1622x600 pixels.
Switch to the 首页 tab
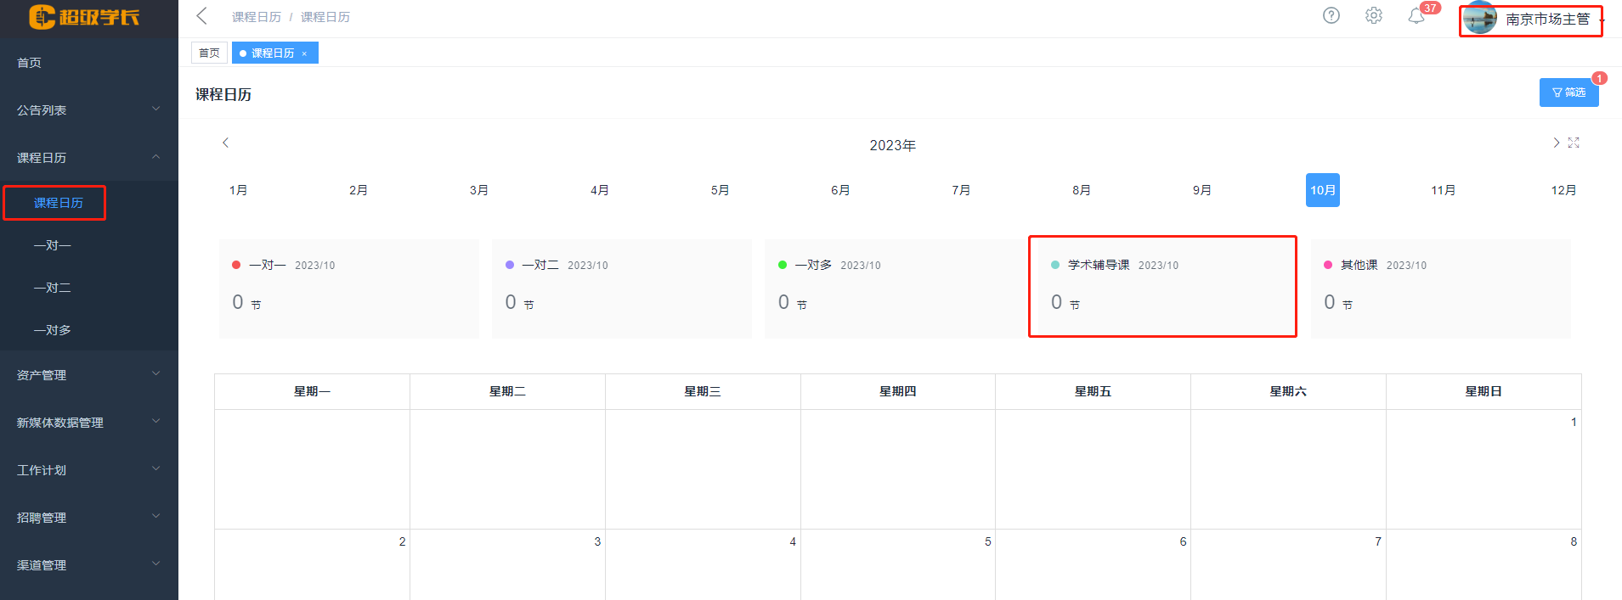[x=209, y=53]
